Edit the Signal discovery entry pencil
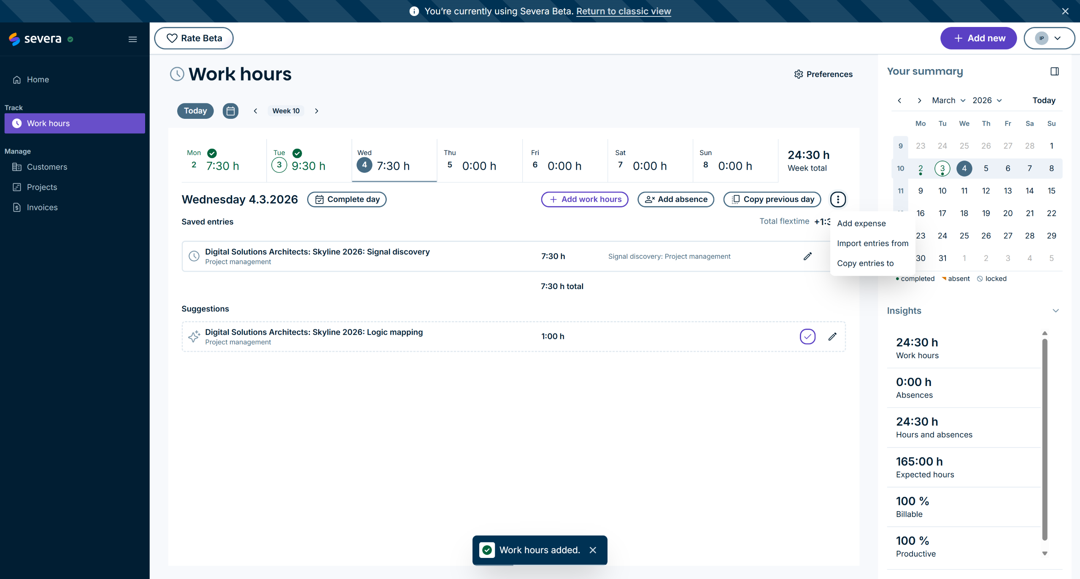 [x=807, y=256]
